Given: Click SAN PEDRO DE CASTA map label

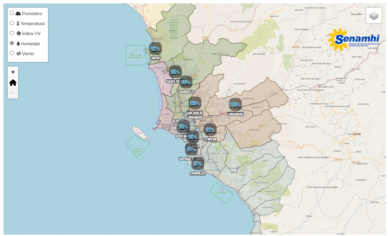Looking at the screenshot, I should (x=312, y=47).
